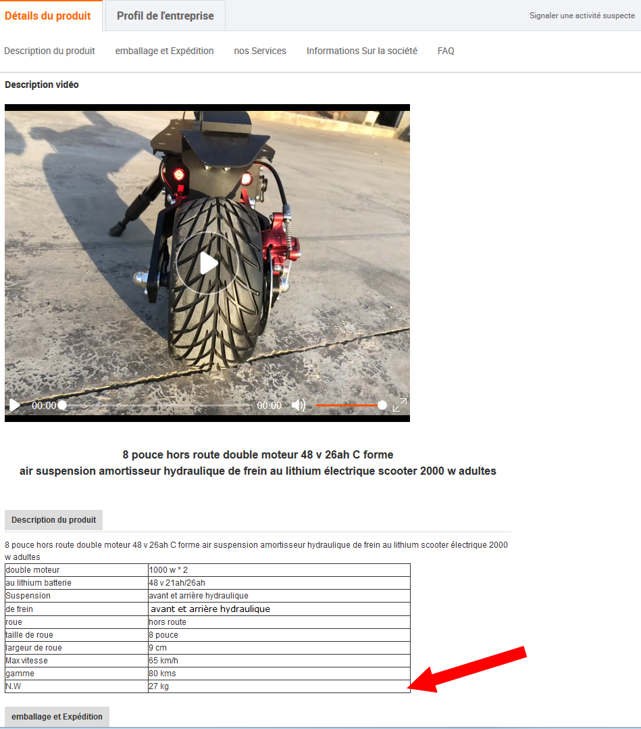Click the small play button in video controls
641x729 pixels.
pos(15,406)
